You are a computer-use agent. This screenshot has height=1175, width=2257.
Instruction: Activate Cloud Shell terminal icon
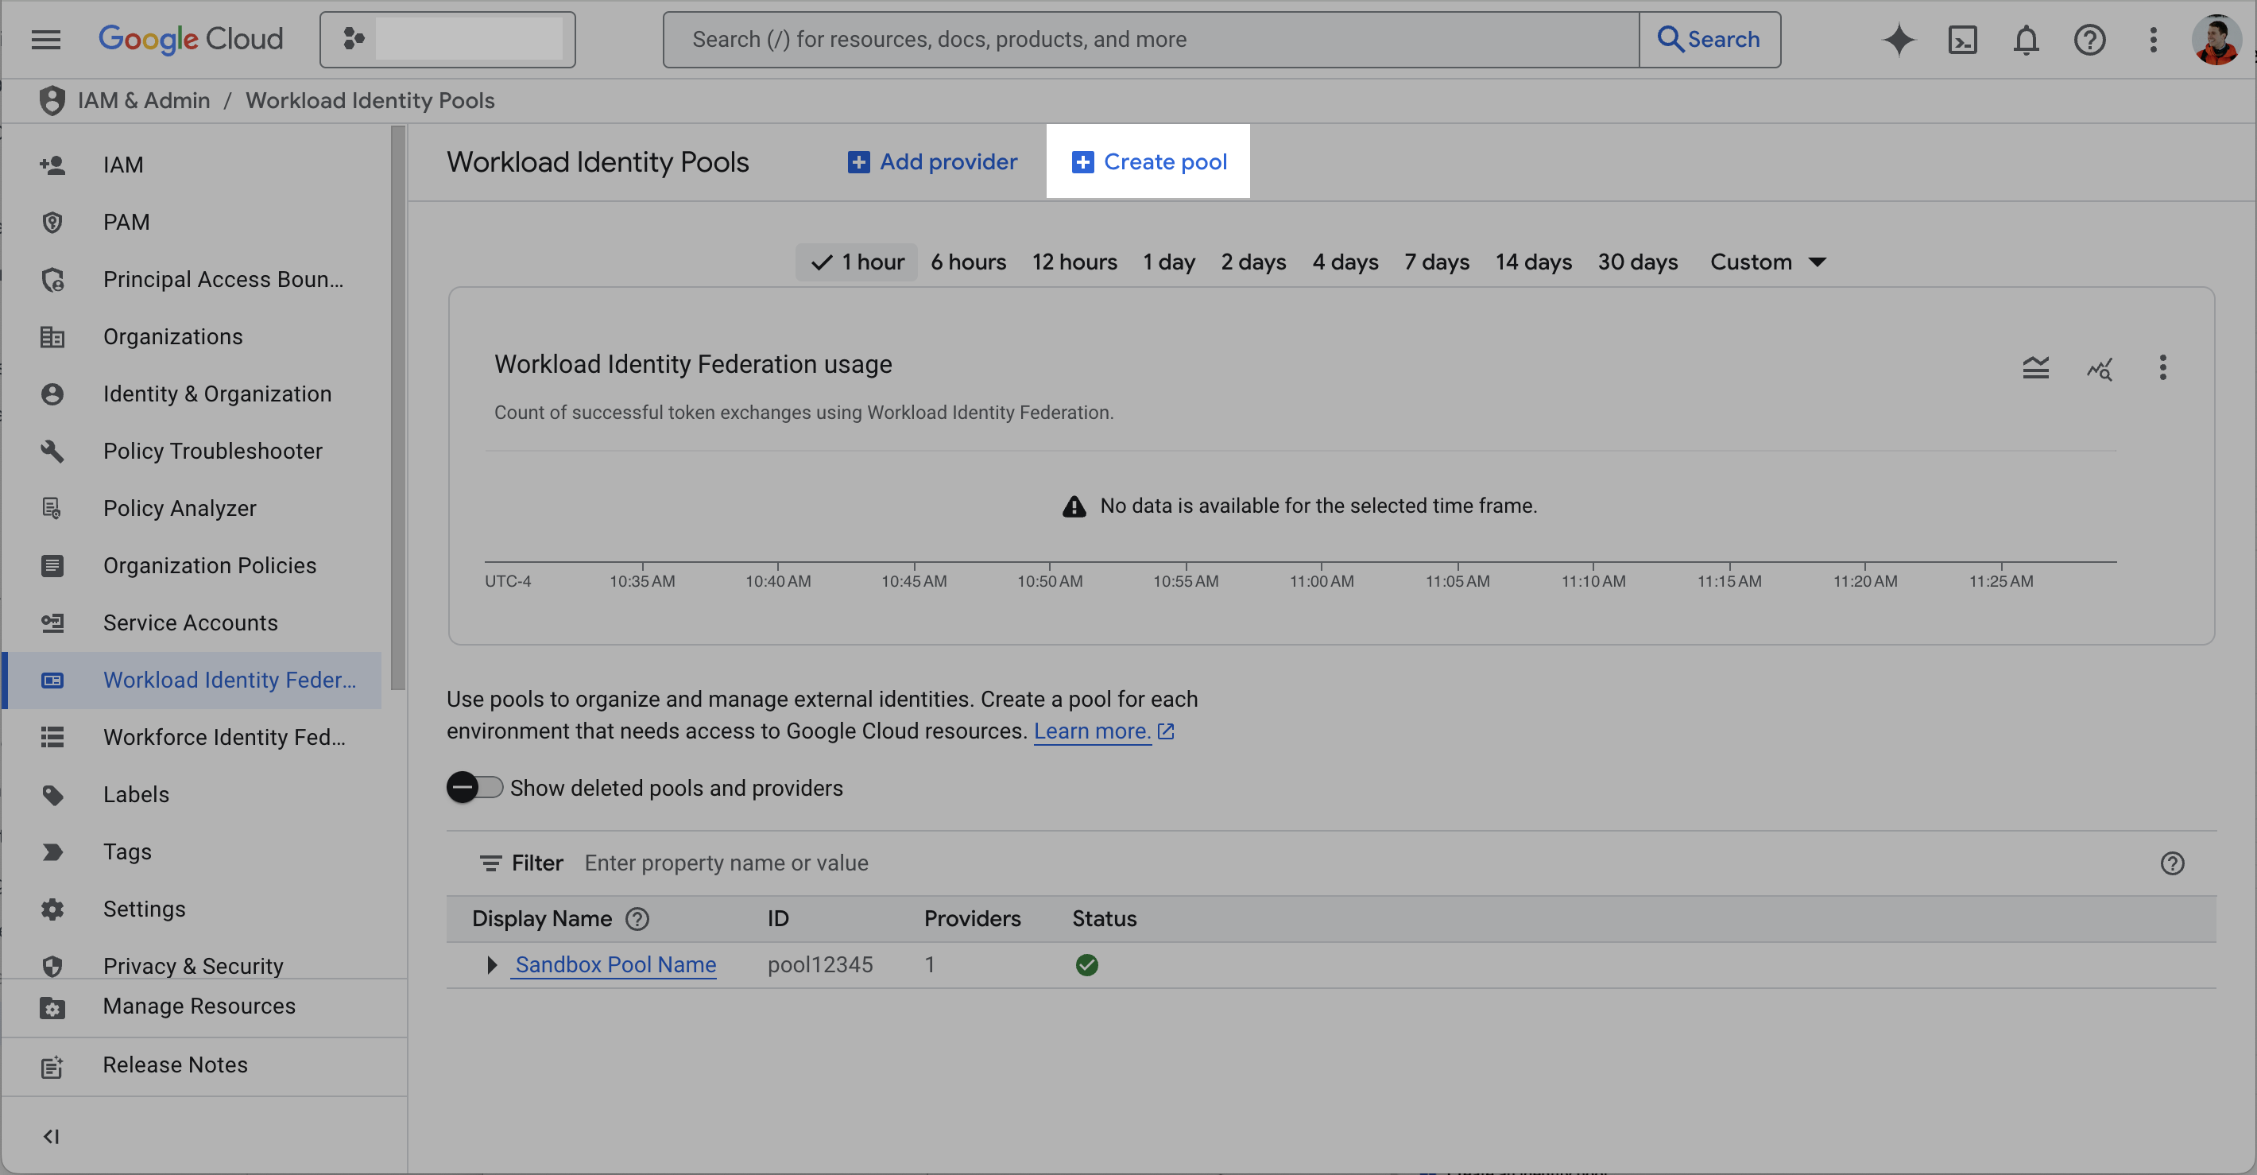pyautogui.click(x=1963, y=40)
